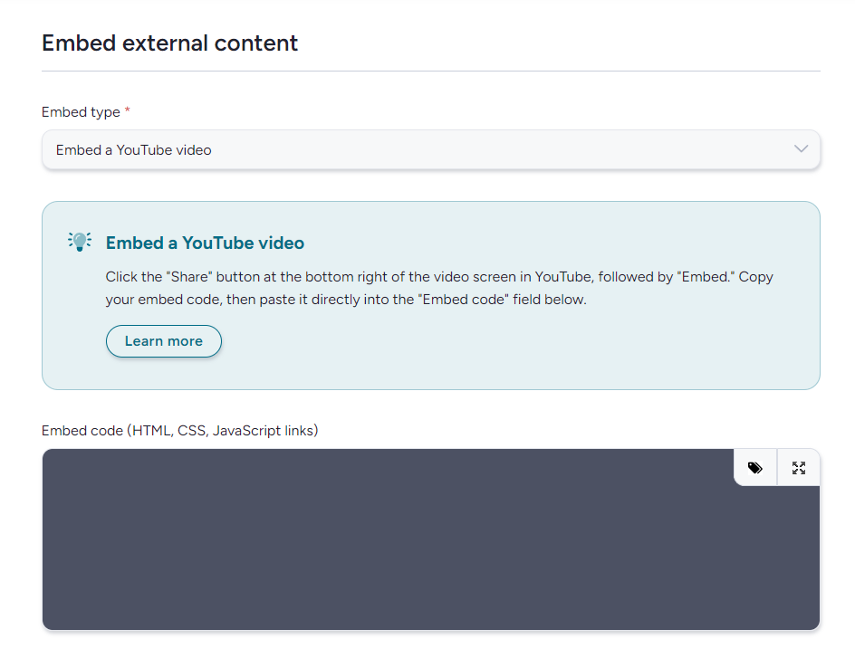
Task: Click the bottom edge of code editor
Action: point(430,629)
